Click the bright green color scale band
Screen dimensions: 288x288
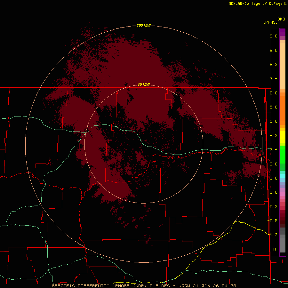283,154
